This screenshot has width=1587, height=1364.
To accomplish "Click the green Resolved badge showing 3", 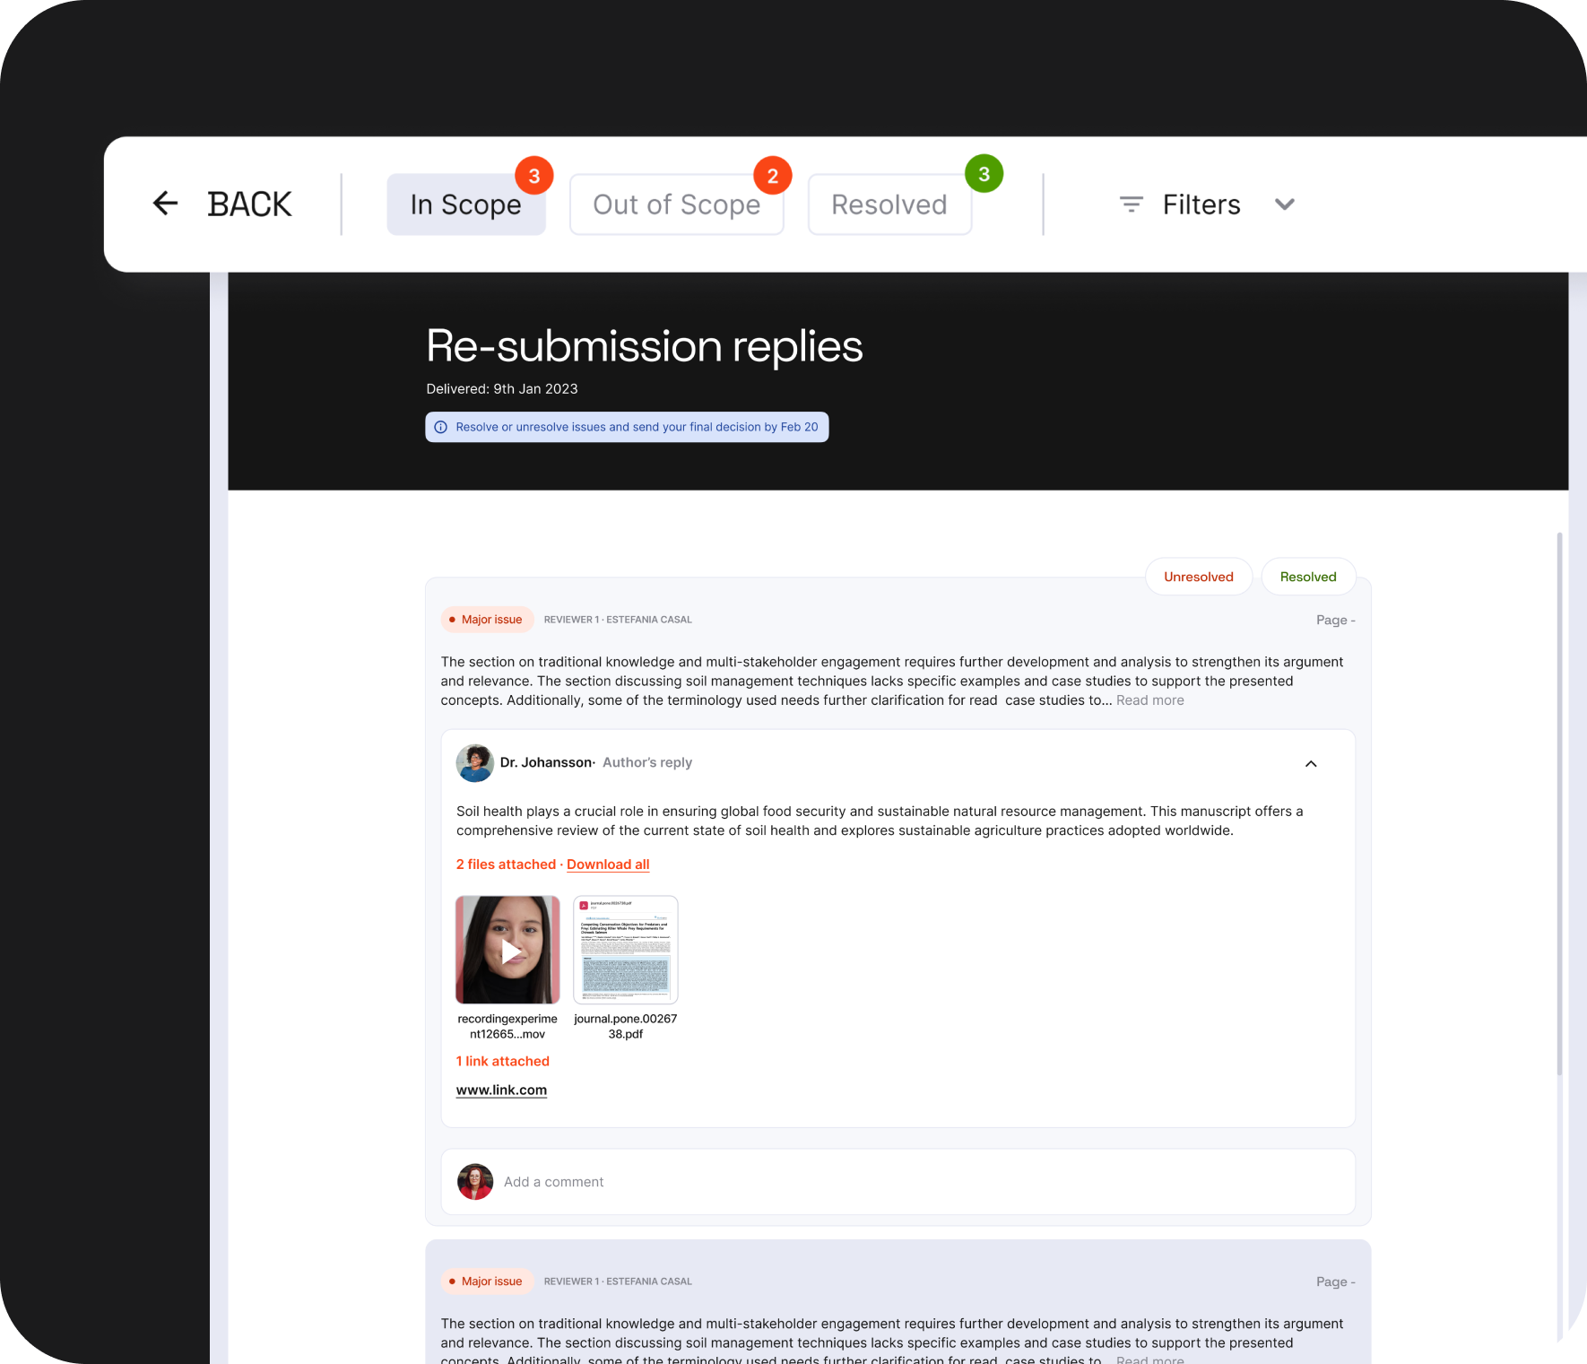I will (x=984, y=174).
